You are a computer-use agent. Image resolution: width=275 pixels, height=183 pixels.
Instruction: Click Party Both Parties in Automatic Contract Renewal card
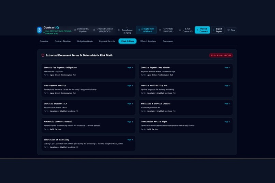(x=53, y=129)
